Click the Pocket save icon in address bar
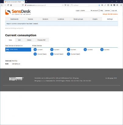The image size is (123, 125). (x=65, y=5)
